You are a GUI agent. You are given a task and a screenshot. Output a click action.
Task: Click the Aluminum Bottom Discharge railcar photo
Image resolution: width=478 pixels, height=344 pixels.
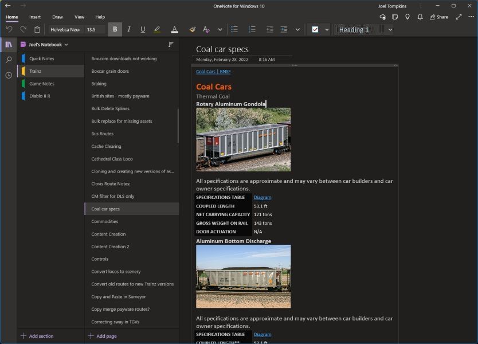[x=243, y=276]
